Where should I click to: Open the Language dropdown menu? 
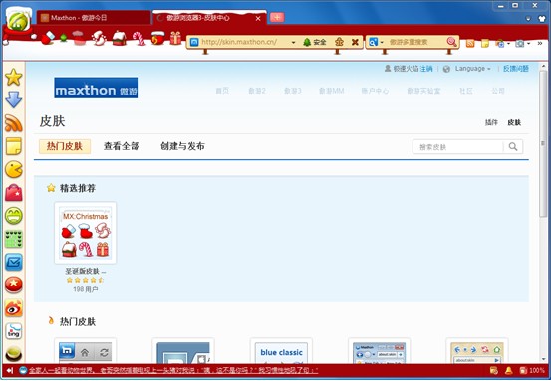point(473,69)
